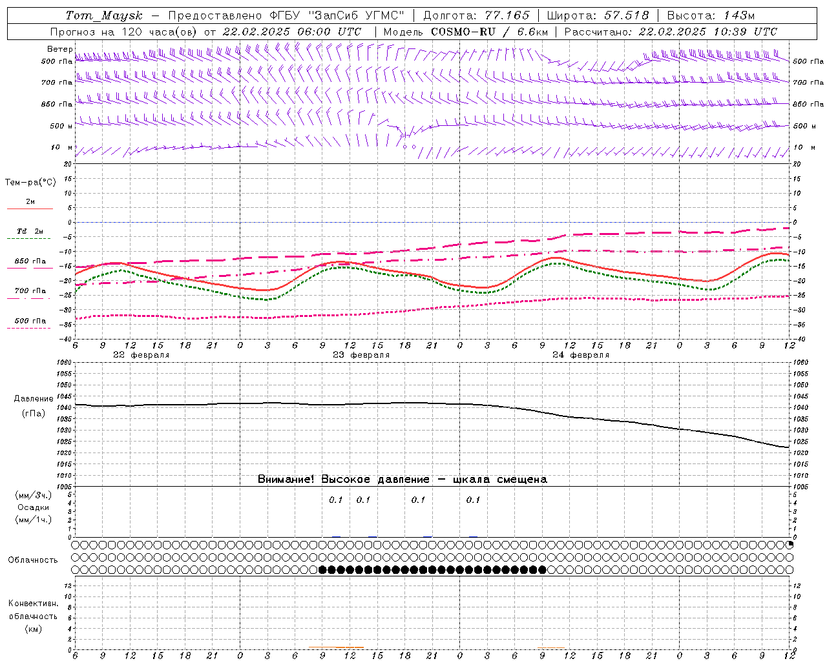
Task: Click the station name Tom_Maysk in the header
Action: pos(104,15)
